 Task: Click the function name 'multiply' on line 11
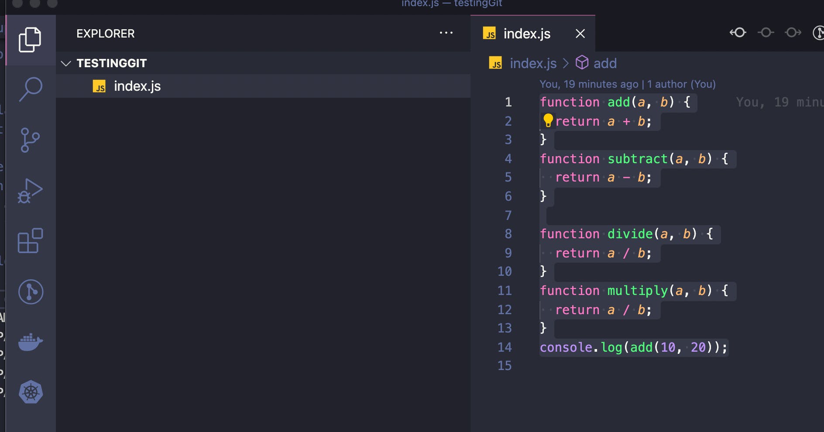click(x=638, y=291)
